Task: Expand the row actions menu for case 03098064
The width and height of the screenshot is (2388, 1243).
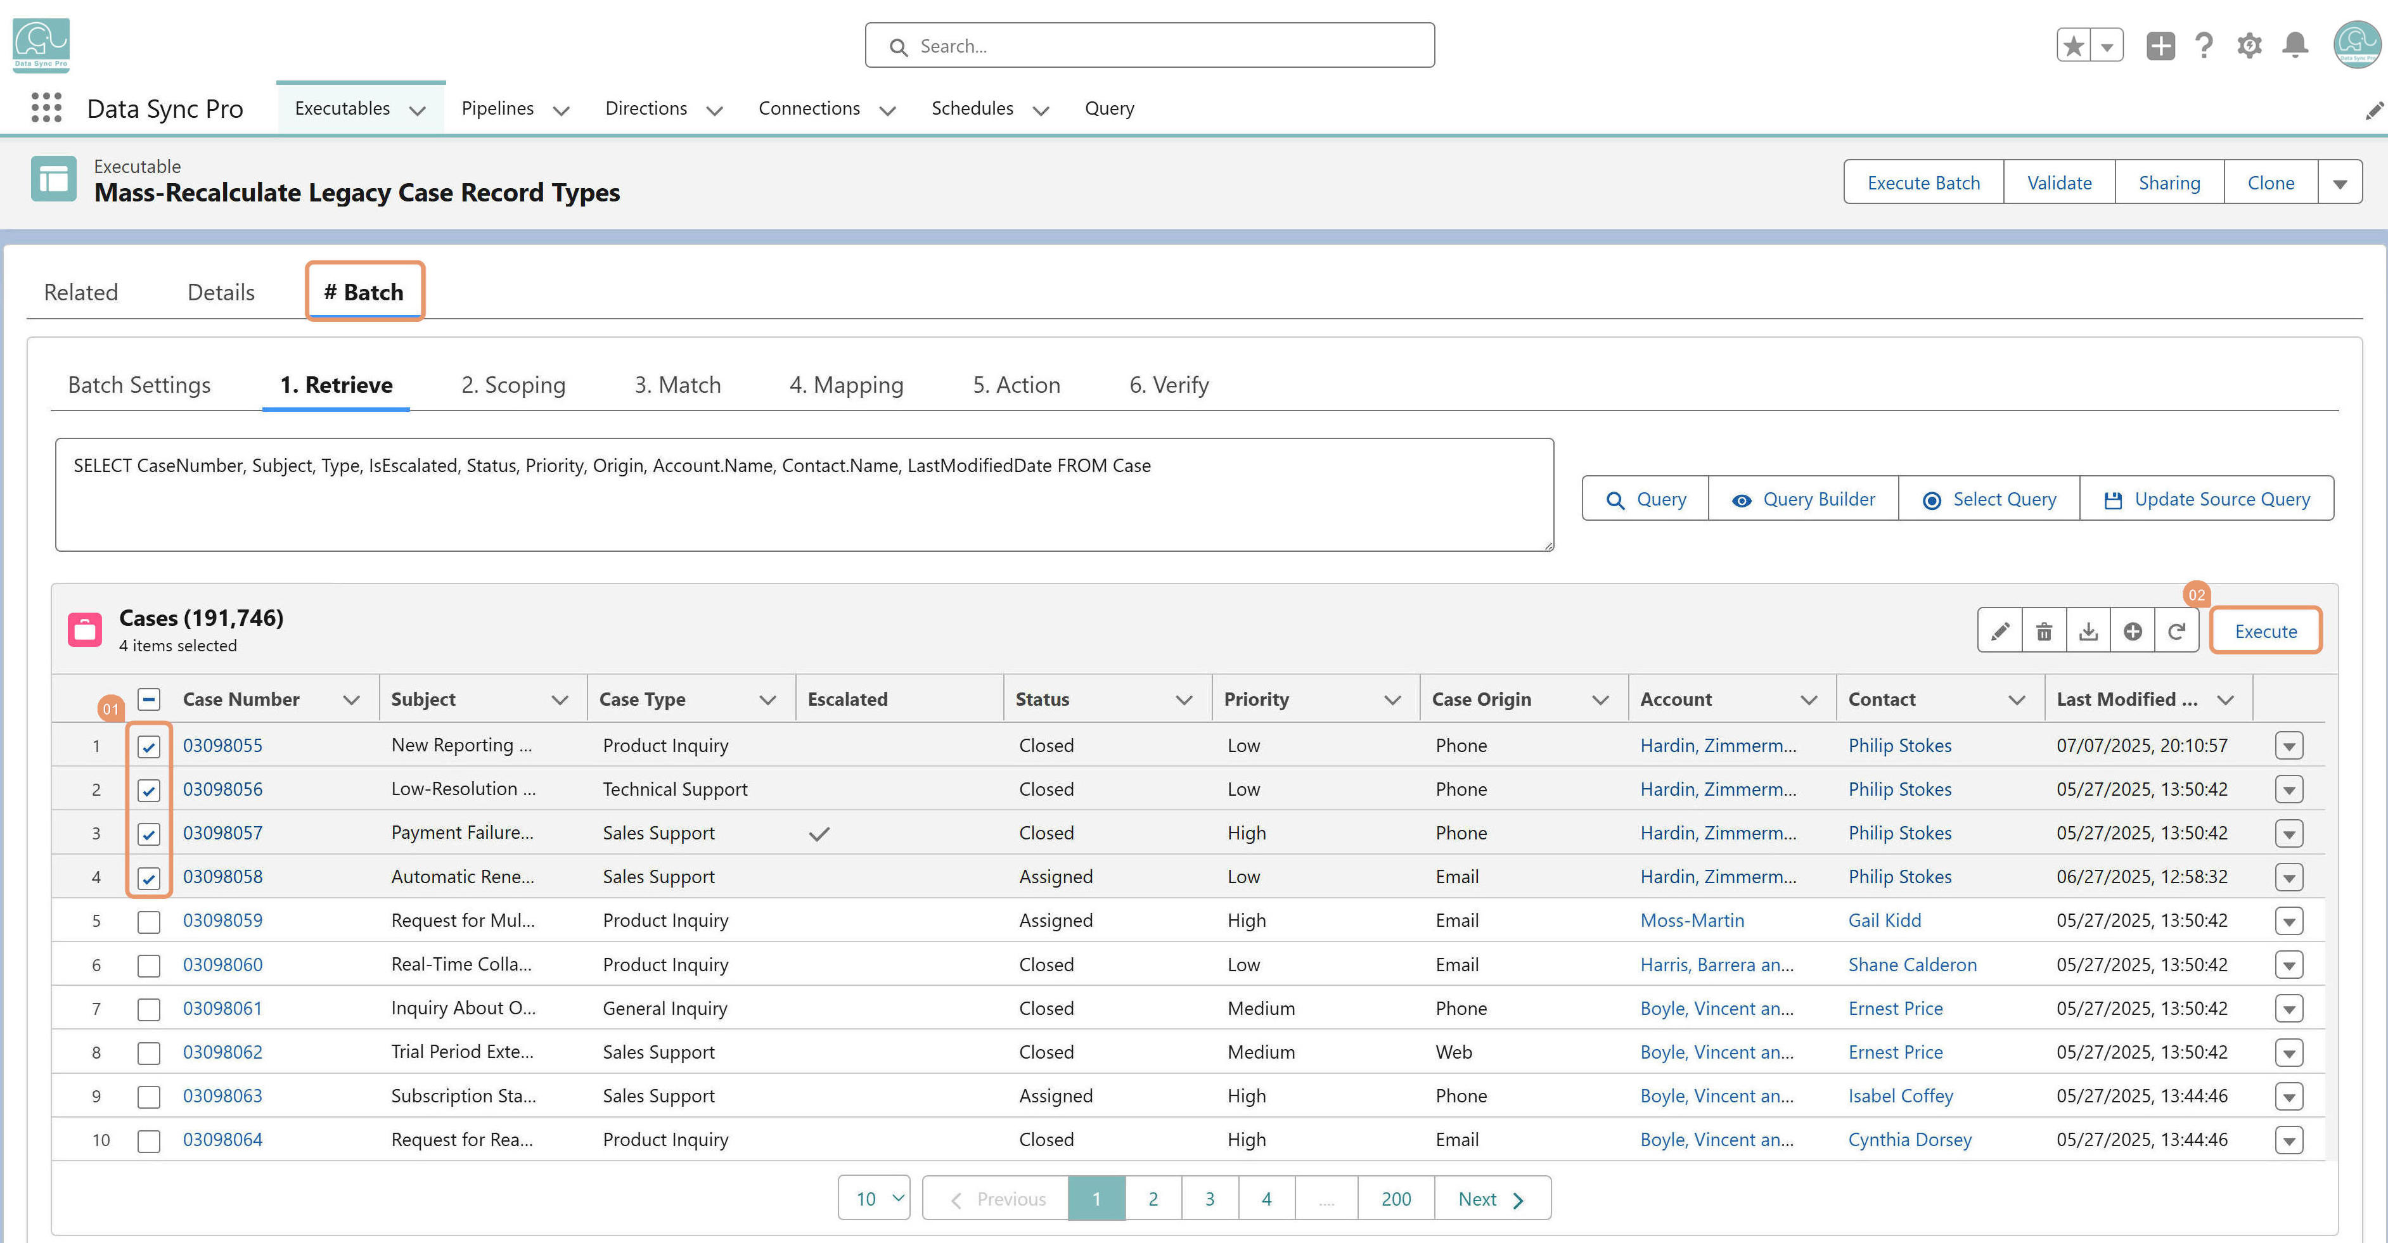Action: (2288, 1140)
